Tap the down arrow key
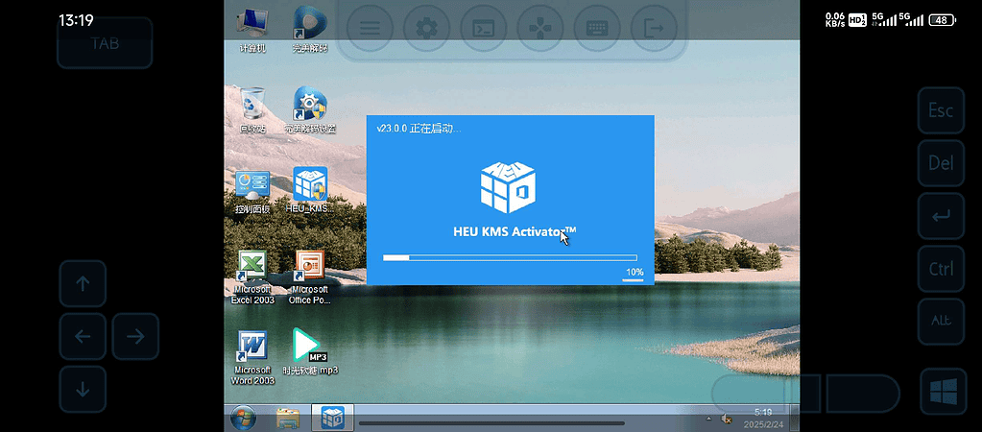The image size is (982, 432). tap(83, 390)
